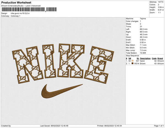This screenshot has height=128, width=165.
Task: Click the Min Stitch value 0.0 mm
Action: pos(143,48)
